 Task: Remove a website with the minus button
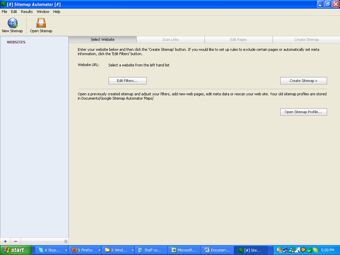pyautogui.click(x=16, y=241)
